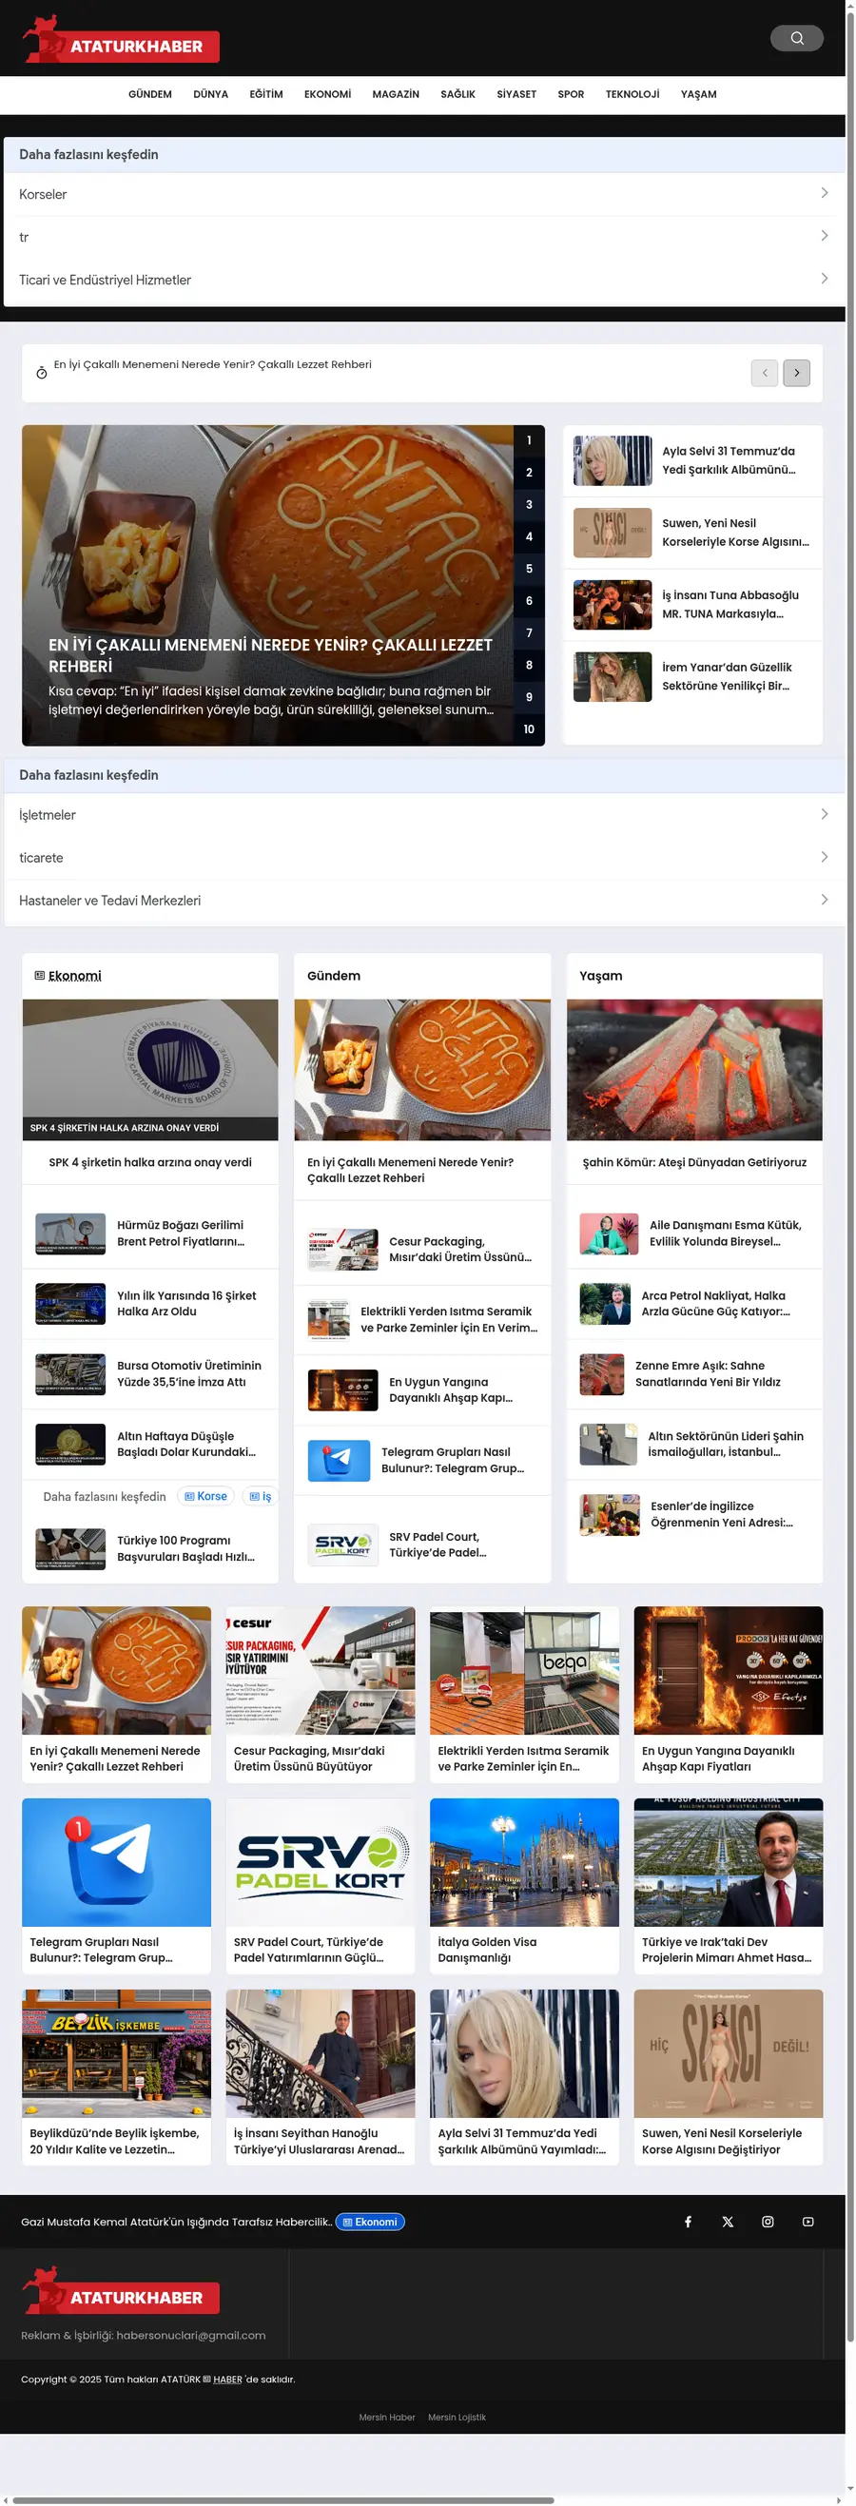The height and width of the screenshot is (2506, 856).
Task: Click the previous headline arrow in ticker
Action: (765, 373)
